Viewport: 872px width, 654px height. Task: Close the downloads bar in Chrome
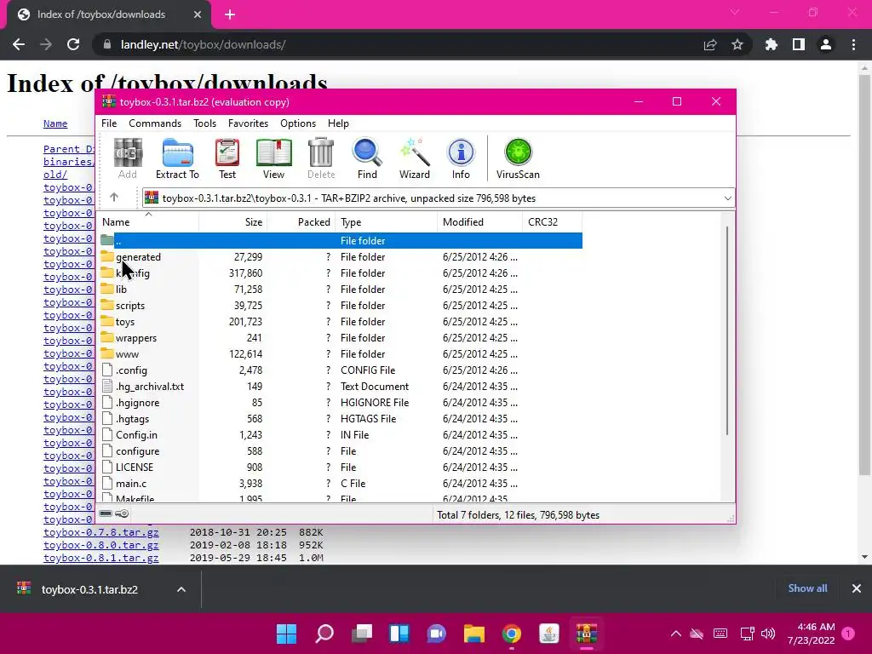(857, 588)
